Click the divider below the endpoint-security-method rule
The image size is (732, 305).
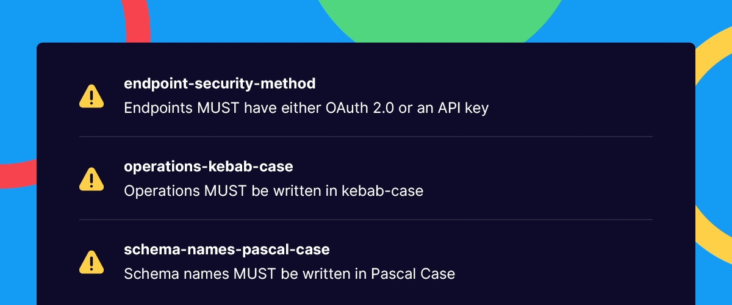[366, 137]
